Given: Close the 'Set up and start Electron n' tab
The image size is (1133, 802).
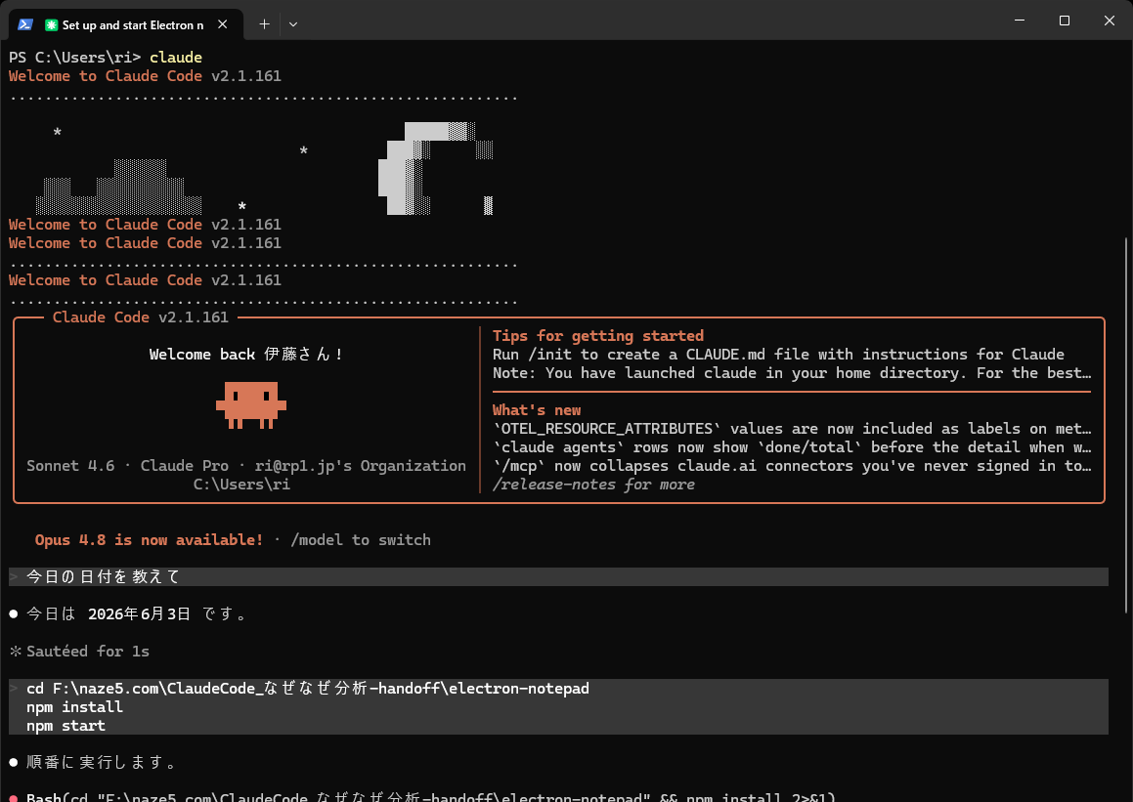Looking at the screenshot, I should point(223,24).
